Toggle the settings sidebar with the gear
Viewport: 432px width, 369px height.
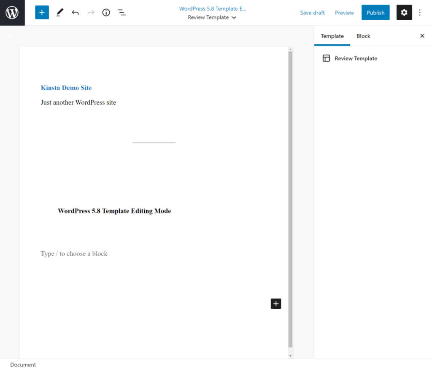pyautogui.click(x=404, y=12)
